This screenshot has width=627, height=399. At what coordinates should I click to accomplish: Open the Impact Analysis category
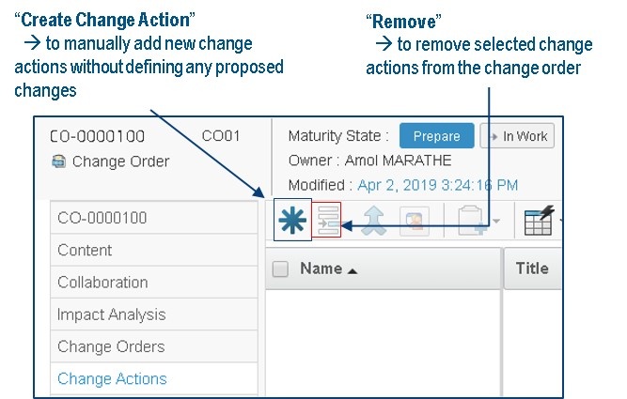pyautogui.click(x=111, y=315)
